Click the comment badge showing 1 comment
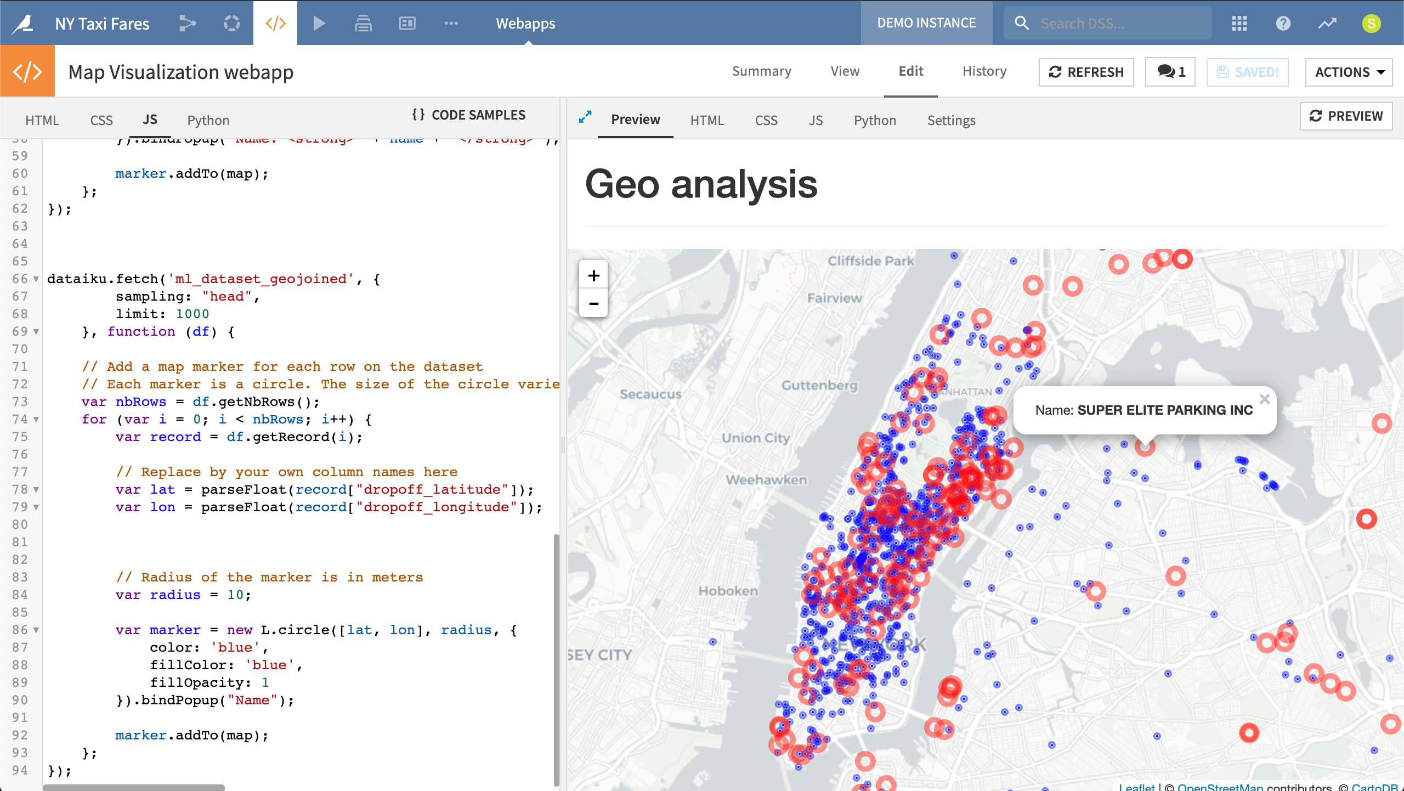1404x791 pixels. 1171,70
